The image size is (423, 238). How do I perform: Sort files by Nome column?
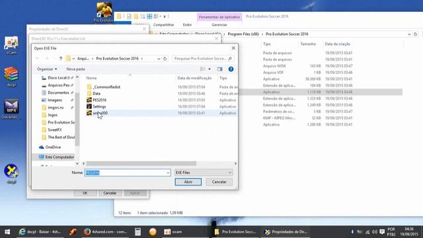click(x=91, y=78)
